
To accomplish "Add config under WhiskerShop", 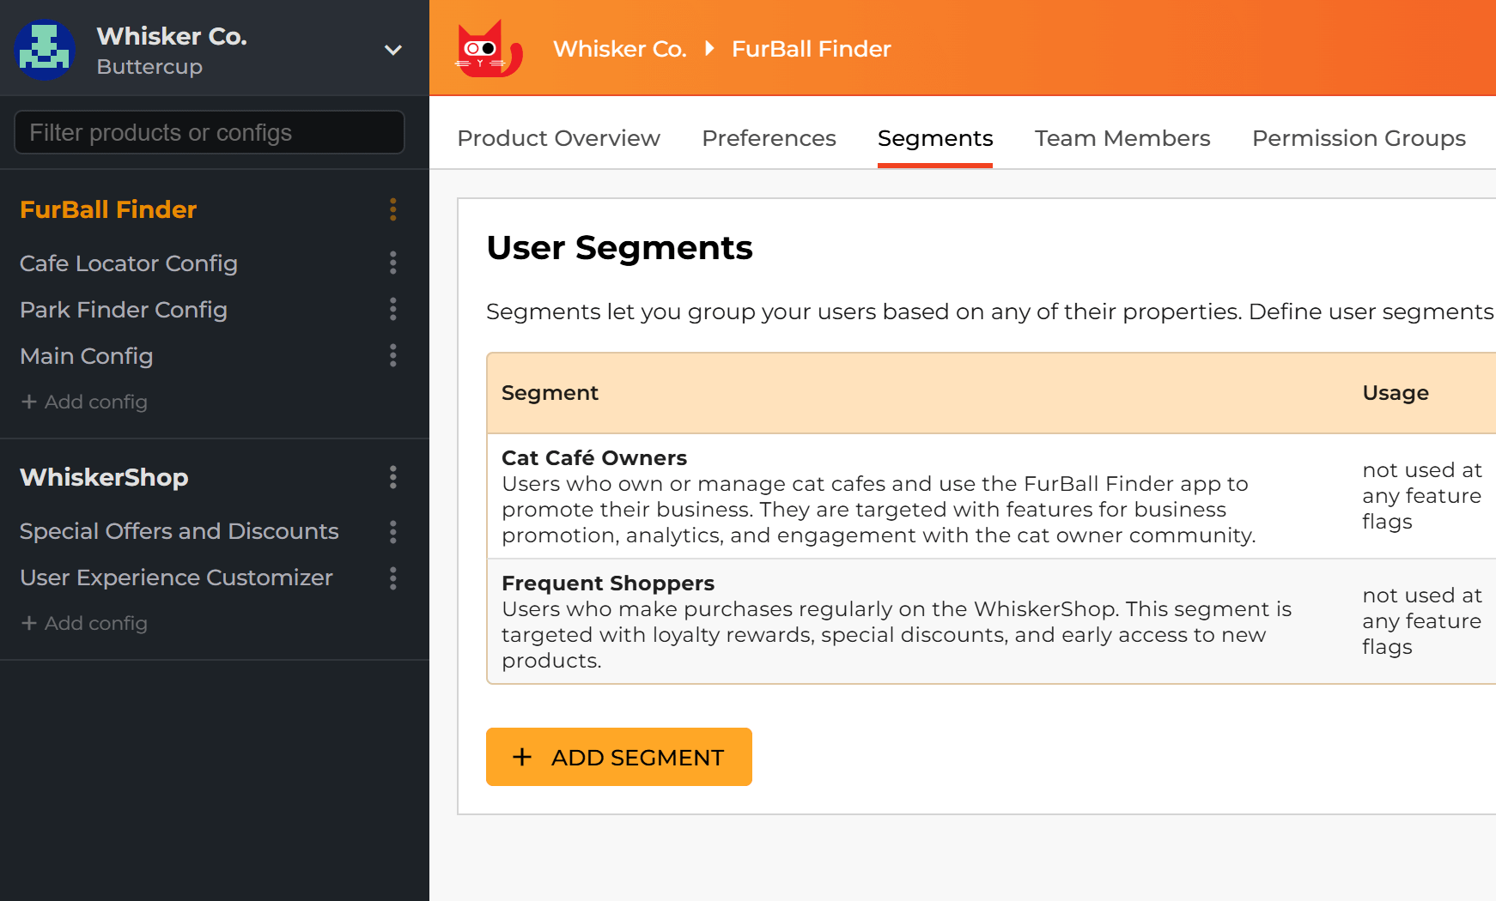I will [x=84, y=623].
